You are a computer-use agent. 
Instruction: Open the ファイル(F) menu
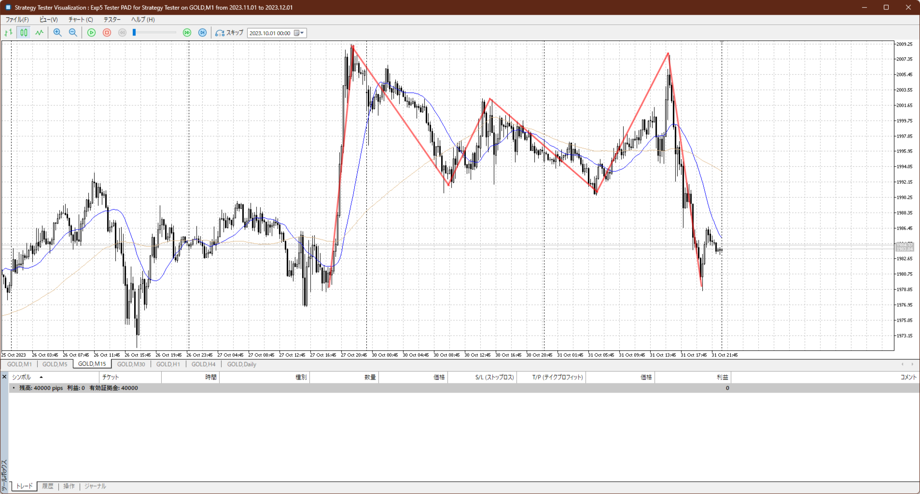coord(17,20)
